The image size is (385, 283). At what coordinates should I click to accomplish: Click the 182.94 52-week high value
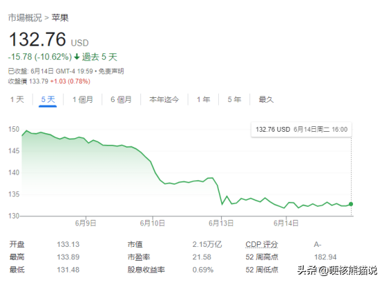point(325,257)
